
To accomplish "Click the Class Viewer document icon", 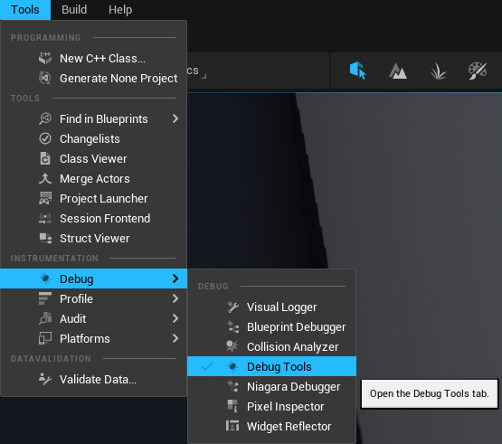I will tap(45, 158).
